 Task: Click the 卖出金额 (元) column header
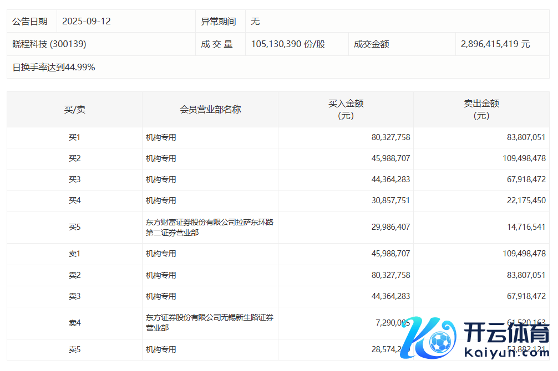(481, 110)
